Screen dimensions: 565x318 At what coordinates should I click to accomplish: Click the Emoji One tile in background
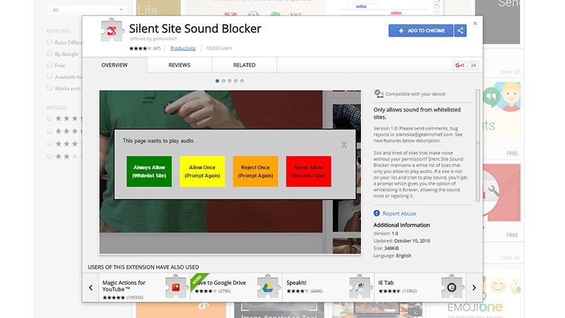475,293
